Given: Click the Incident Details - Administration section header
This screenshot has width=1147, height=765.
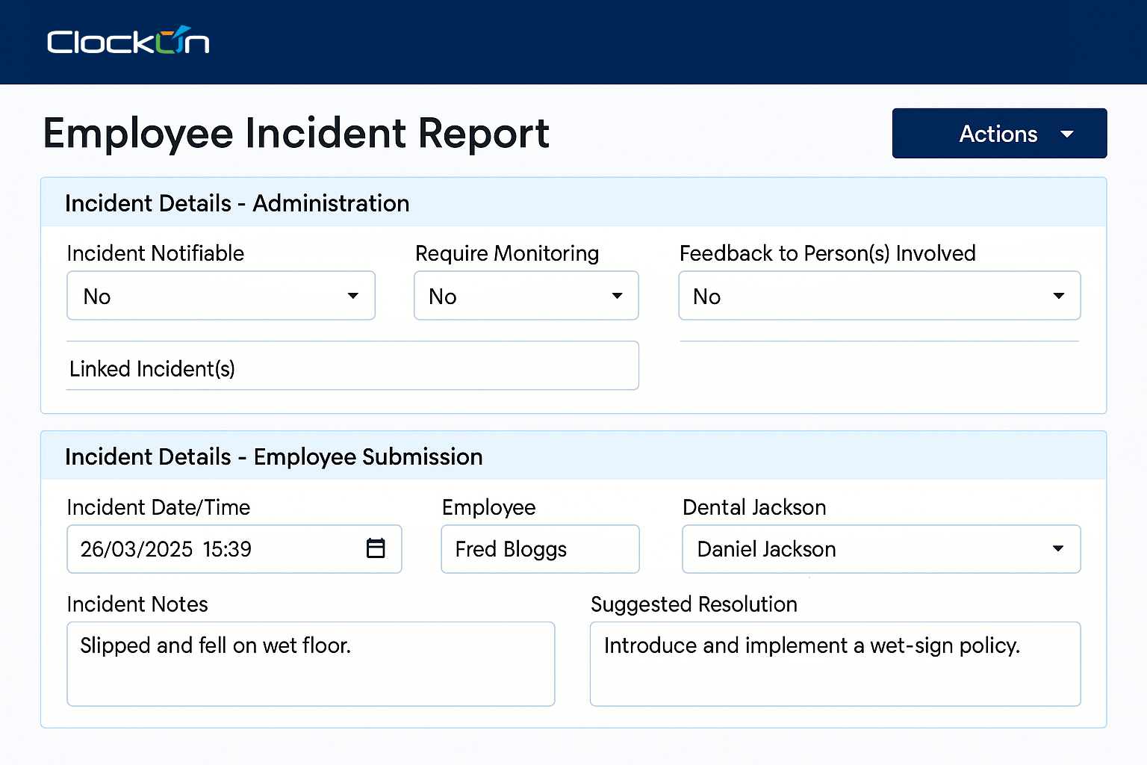Looking at the screenshot, I should click(x=573, y=202).
